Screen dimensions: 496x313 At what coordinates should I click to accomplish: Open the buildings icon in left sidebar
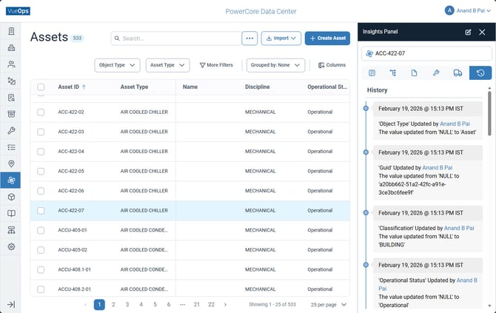pos(11,48)
